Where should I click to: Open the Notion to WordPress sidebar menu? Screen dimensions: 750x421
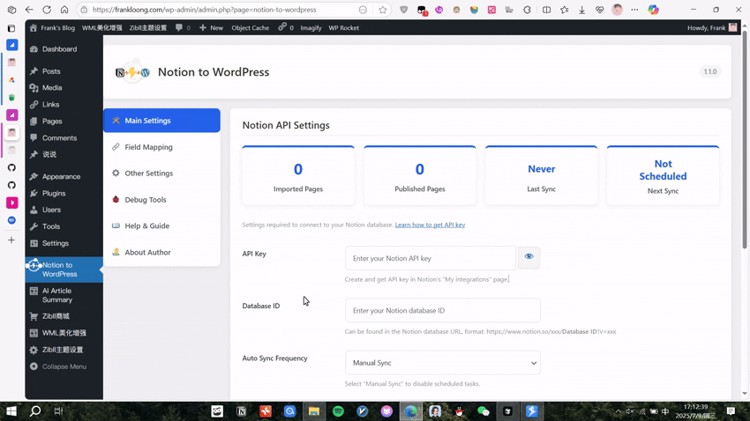64,270
